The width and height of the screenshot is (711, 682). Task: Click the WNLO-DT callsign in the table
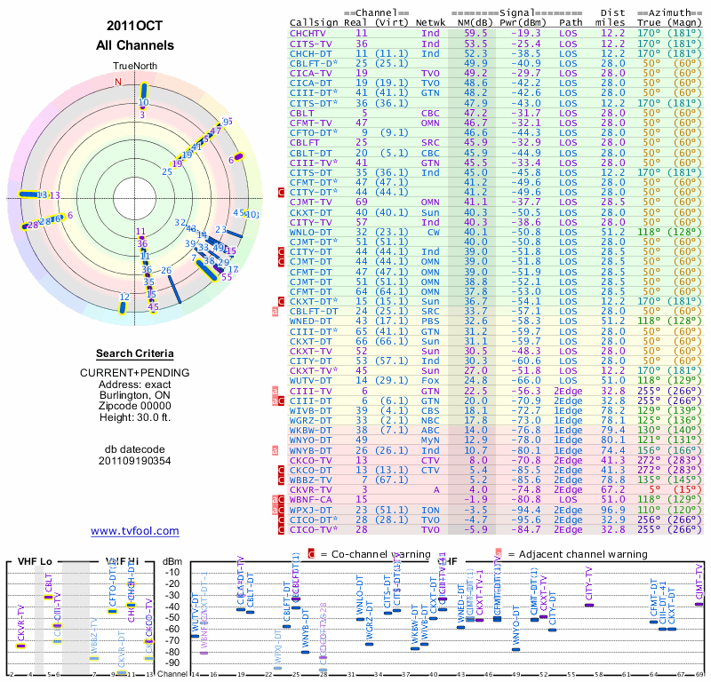point(311,233)
